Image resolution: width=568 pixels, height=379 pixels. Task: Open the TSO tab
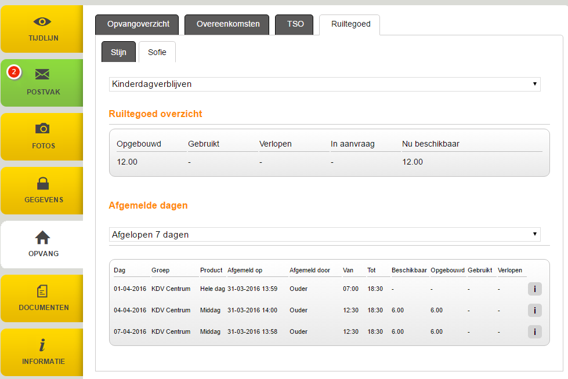tap(295, 25)
